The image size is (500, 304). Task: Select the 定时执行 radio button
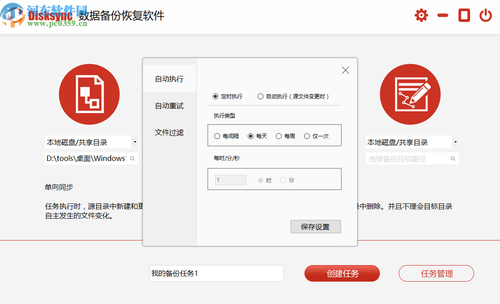[216, 96]
